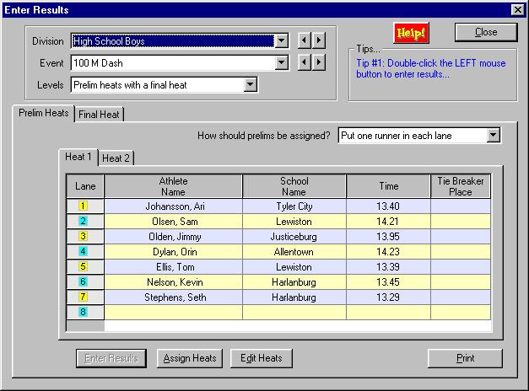Click the 13.29 time cell

[x=388, y=297]
